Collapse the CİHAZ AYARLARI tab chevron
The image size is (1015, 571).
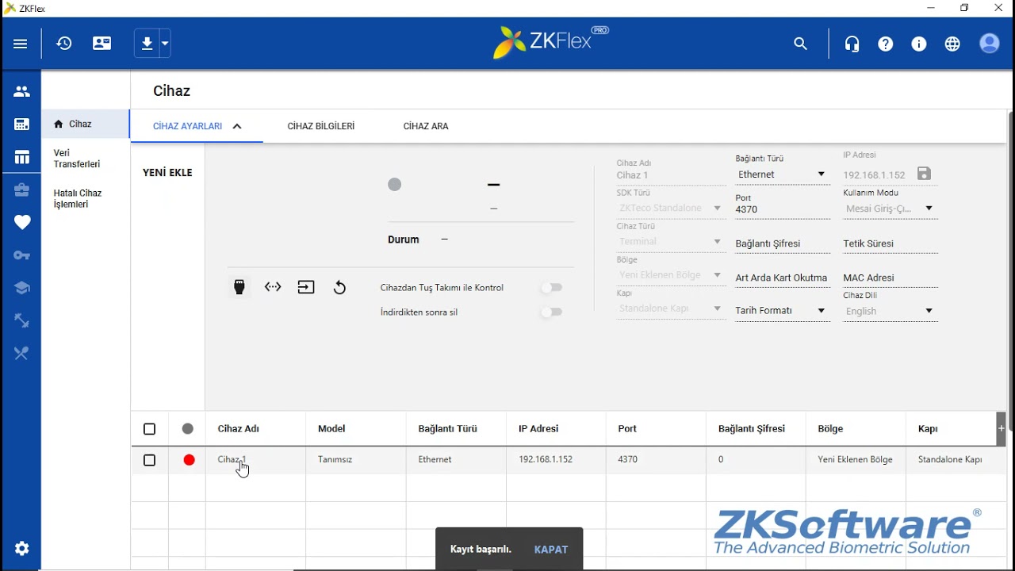coord(237,126)
